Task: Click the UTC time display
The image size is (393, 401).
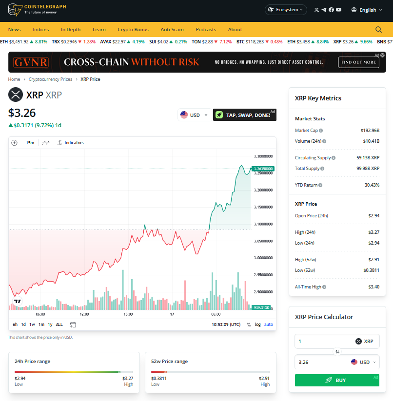Action: (226, 325)
